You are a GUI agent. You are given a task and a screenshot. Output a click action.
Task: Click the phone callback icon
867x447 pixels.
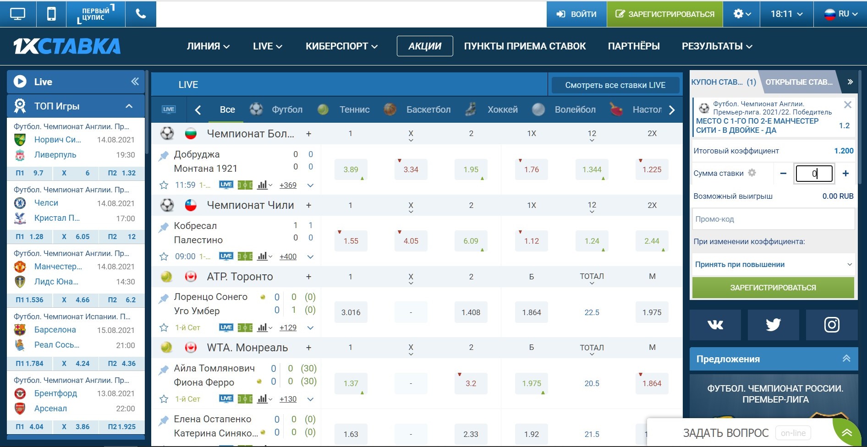141,14
